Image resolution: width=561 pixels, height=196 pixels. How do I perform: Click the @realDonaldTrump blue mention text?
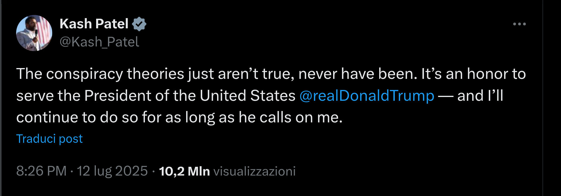[366, 95]
